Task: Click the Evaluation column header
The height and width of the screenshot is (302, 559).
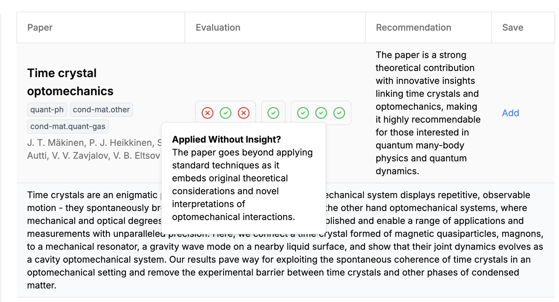Action: [x=218, y=27]
